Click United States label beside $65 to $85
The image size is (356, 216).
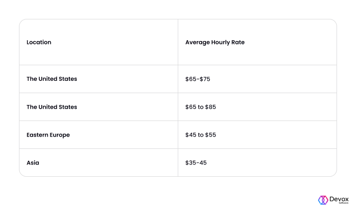point(52,107)
